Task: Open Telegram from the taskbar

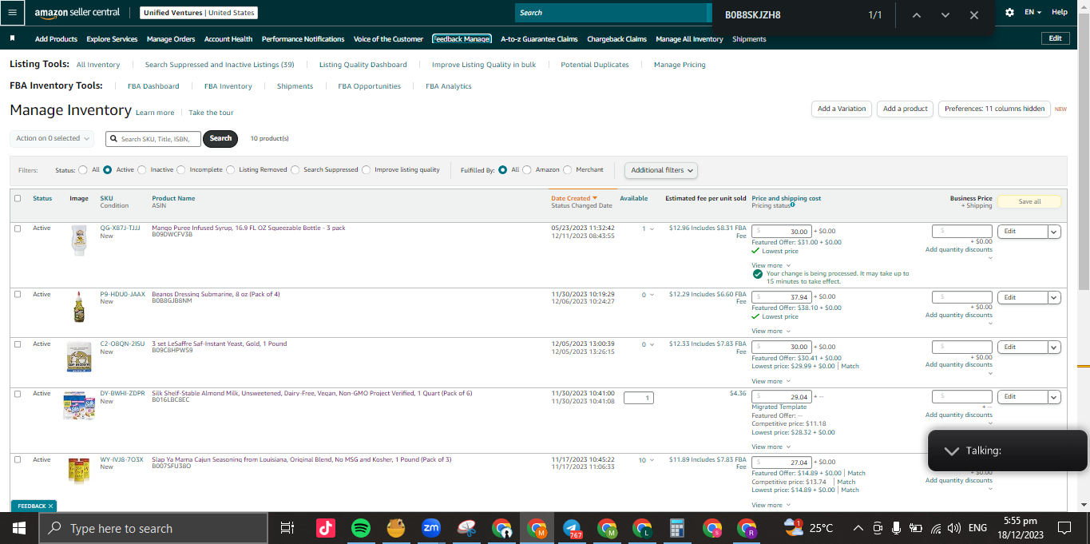Action: (x=572, y=528)
